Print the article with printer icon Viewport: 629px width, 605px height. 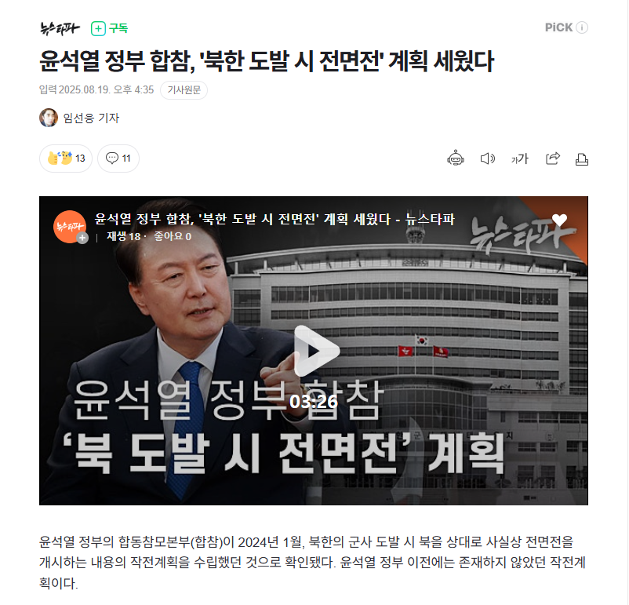tap(582, 159)
